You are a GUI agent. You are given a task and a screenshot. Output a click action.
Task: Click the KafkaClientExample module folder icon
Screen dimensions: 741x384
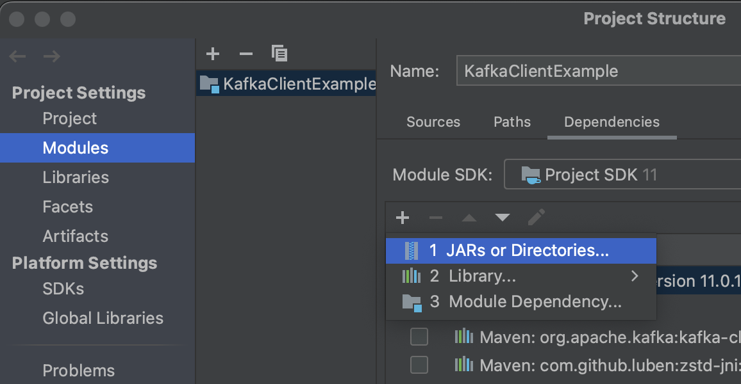click(210, 84)
